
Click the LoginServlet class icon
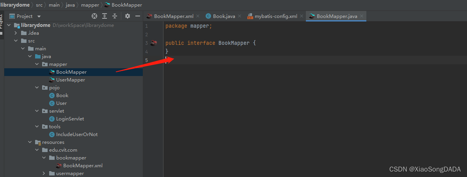(52, 119)
